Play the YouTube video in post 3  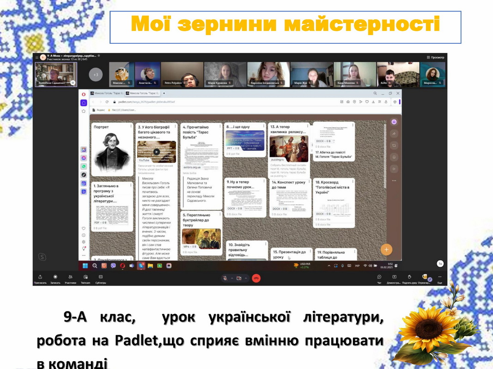click(x=157, y=151)
